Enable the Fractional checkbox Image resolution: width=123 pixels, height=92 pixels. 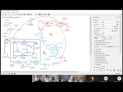click(x=113, y=27)
